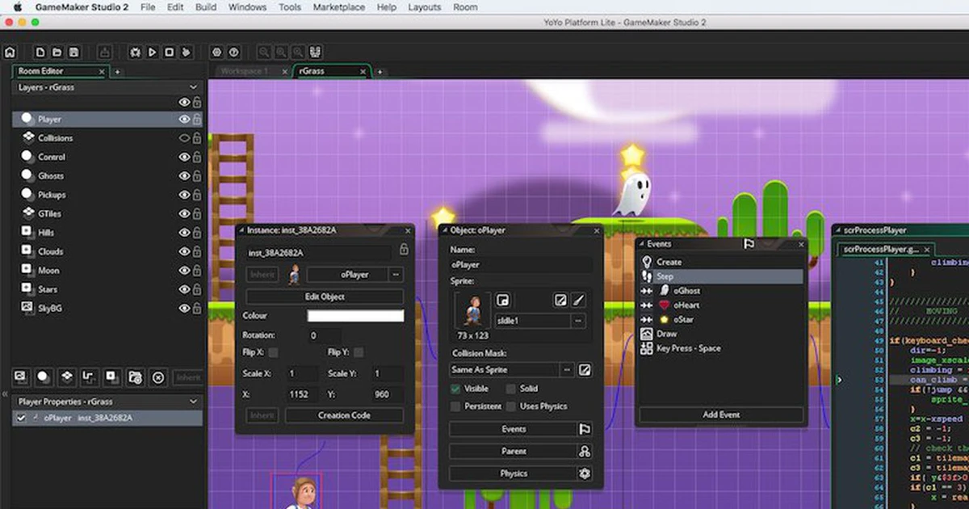Add a layer folder in the Room Editor

pos(136,376)
